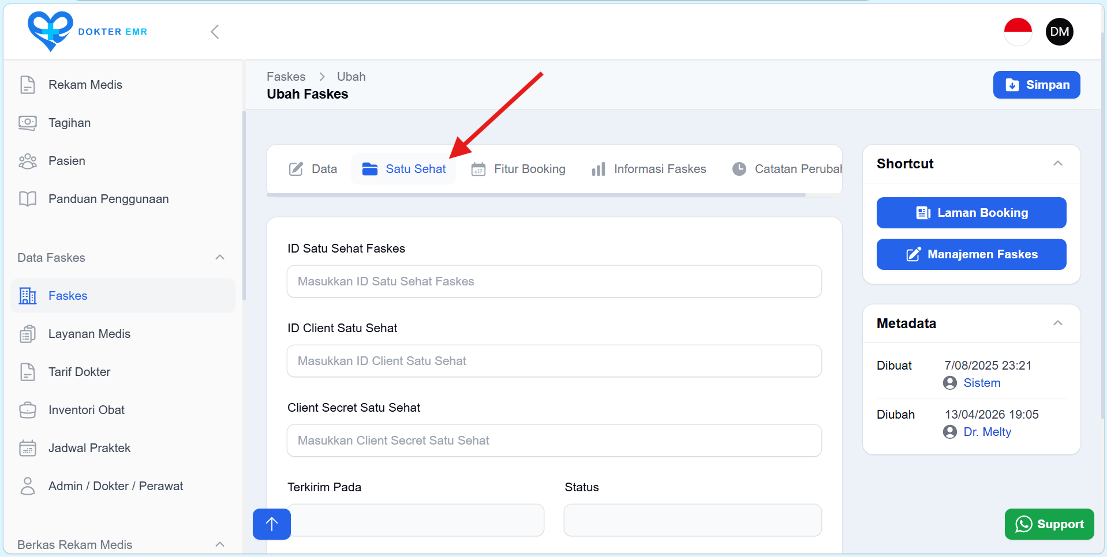Click the Admin / Dokter / Perawat person icon

click(x=28, y=486)
